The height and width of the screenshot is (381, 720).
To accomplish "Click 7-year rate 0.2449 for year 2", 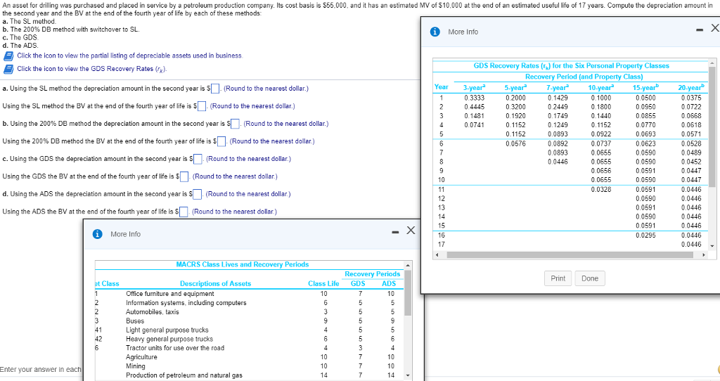I will click(x=558, y=107).
